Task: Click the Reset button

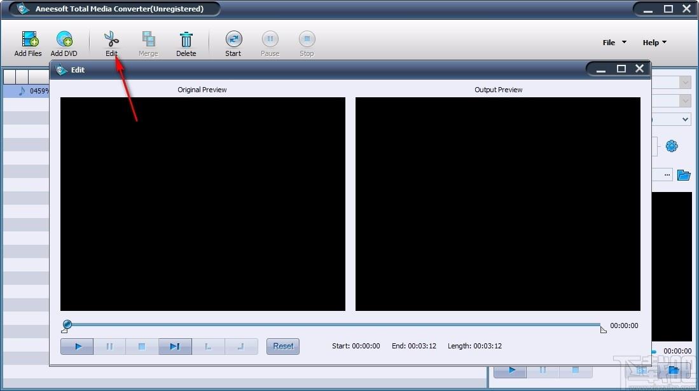Action: pos(283,346)
